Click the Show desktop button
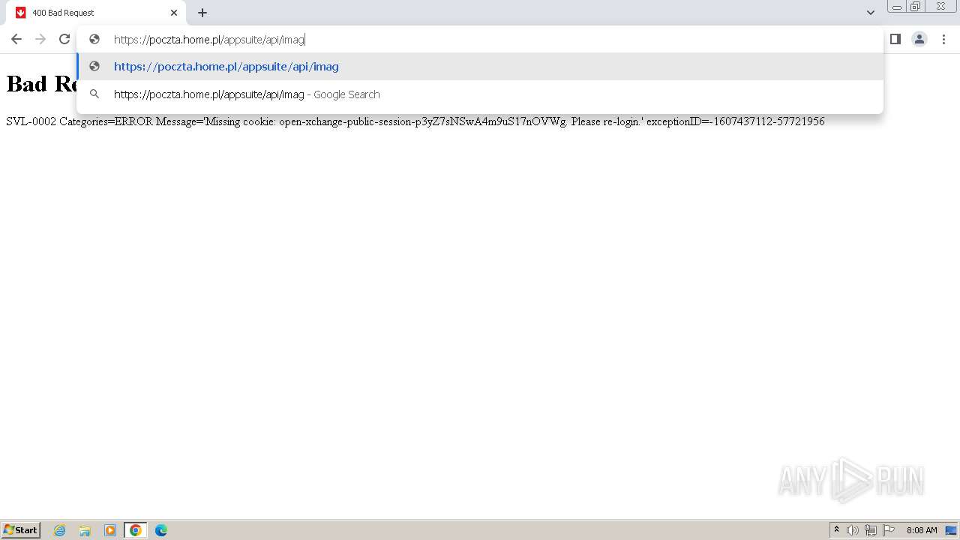Viewport: 960px width, 540px height. click(x=951, y=530)
